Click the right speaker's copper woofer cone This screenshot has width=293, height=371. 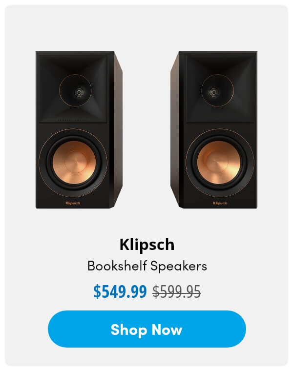pyautogui.click(x=219, y=163)
